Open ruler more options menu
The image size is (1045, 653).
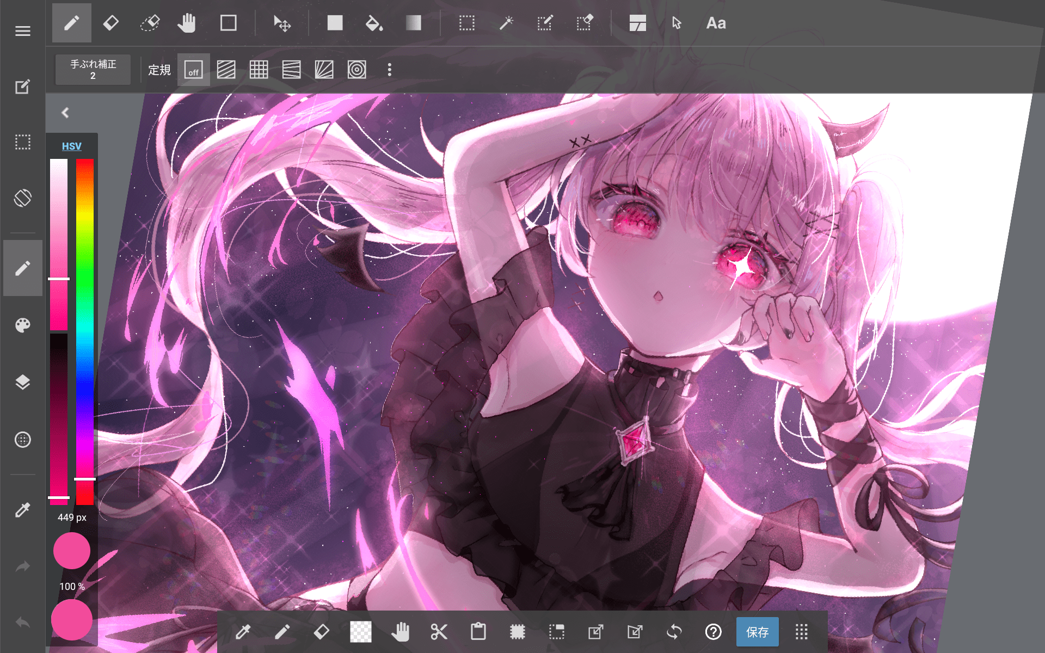[389, 70]
